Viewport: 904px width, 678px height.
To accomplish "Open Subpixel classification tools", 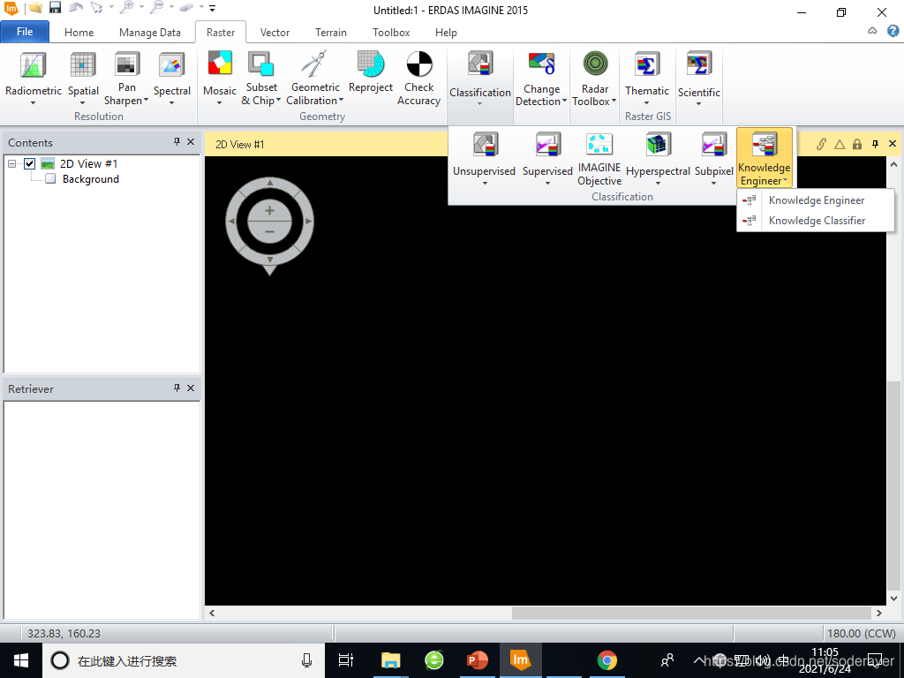I will pyautogui.click(x=713, y=144).
